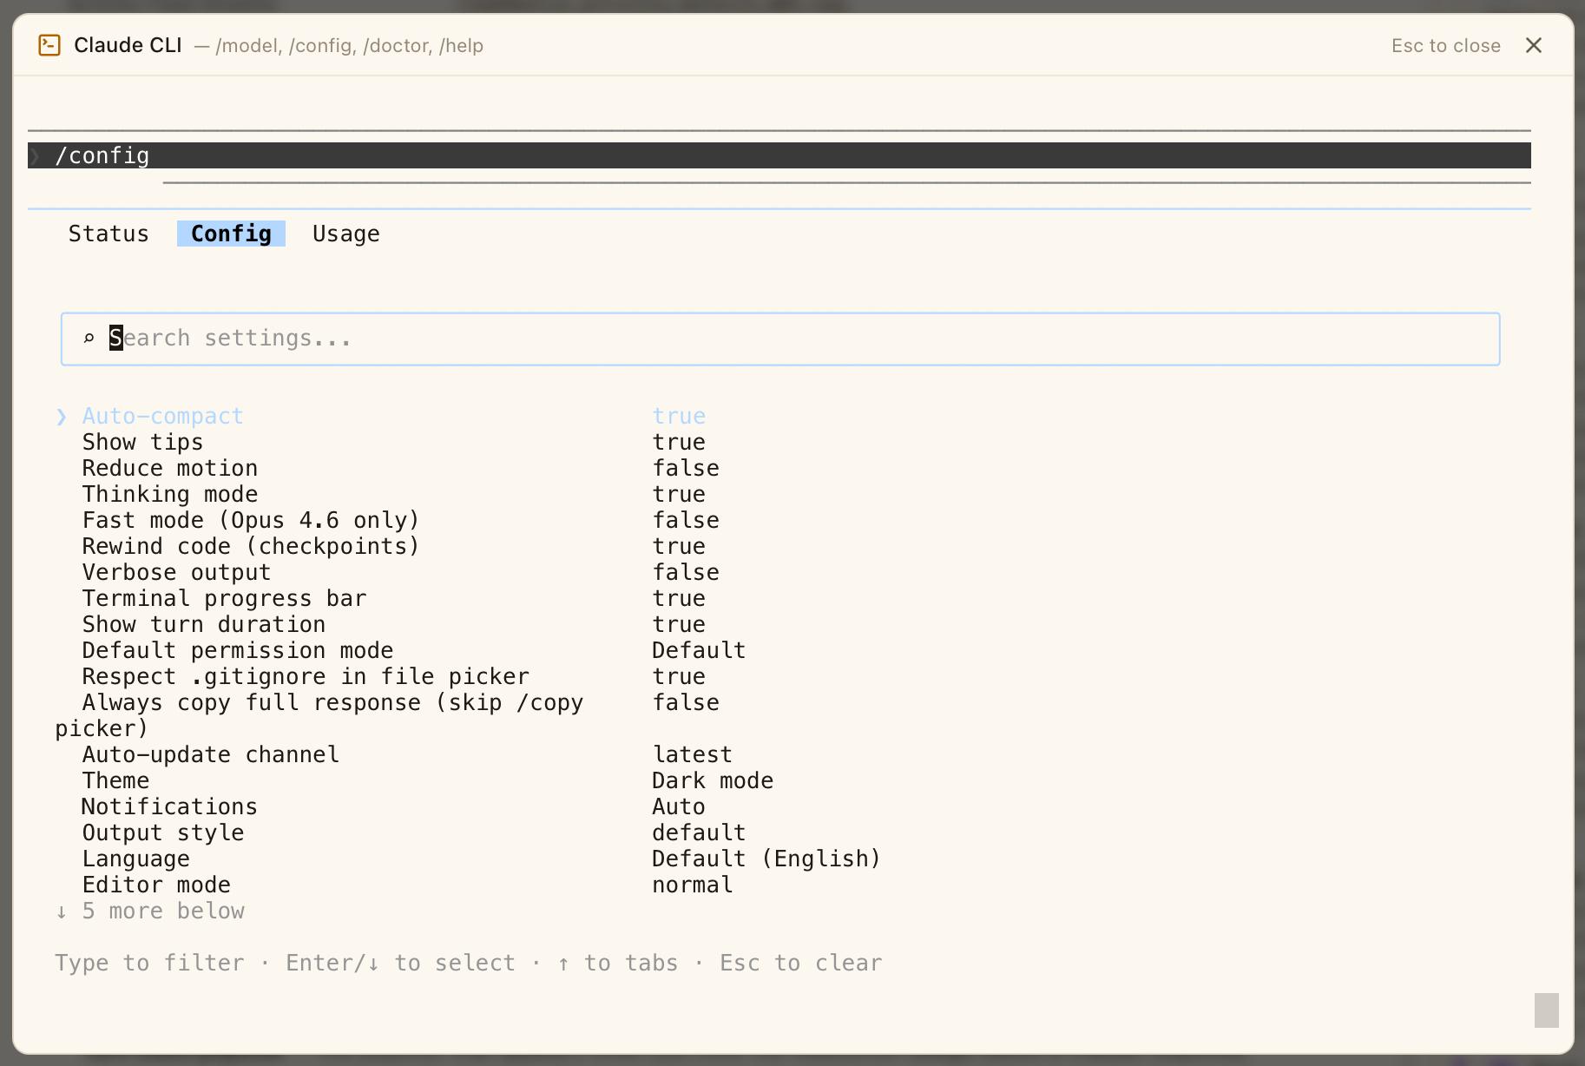Click the "normal" editor mode value
Screen dimensions: 1585x1066
tap(693, 885)
